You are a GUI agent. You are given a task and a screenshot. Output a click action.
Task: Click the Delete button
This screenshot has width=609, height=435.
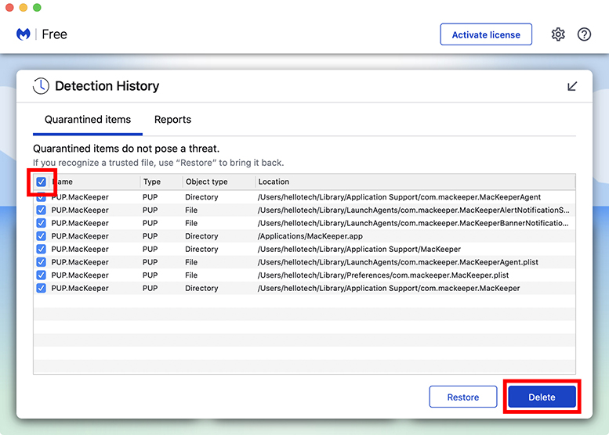pyautogui.click(x=542, y=397)
